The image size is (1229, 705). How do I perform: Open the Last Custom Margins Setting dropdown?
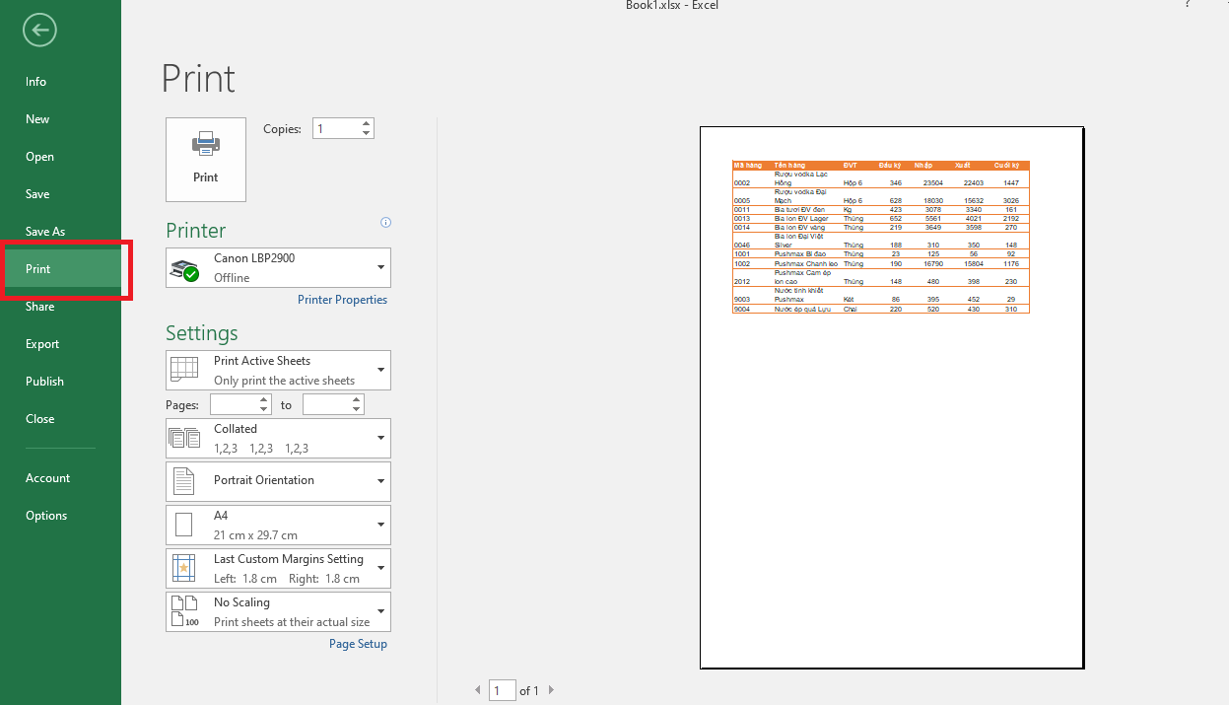(380, 568)
